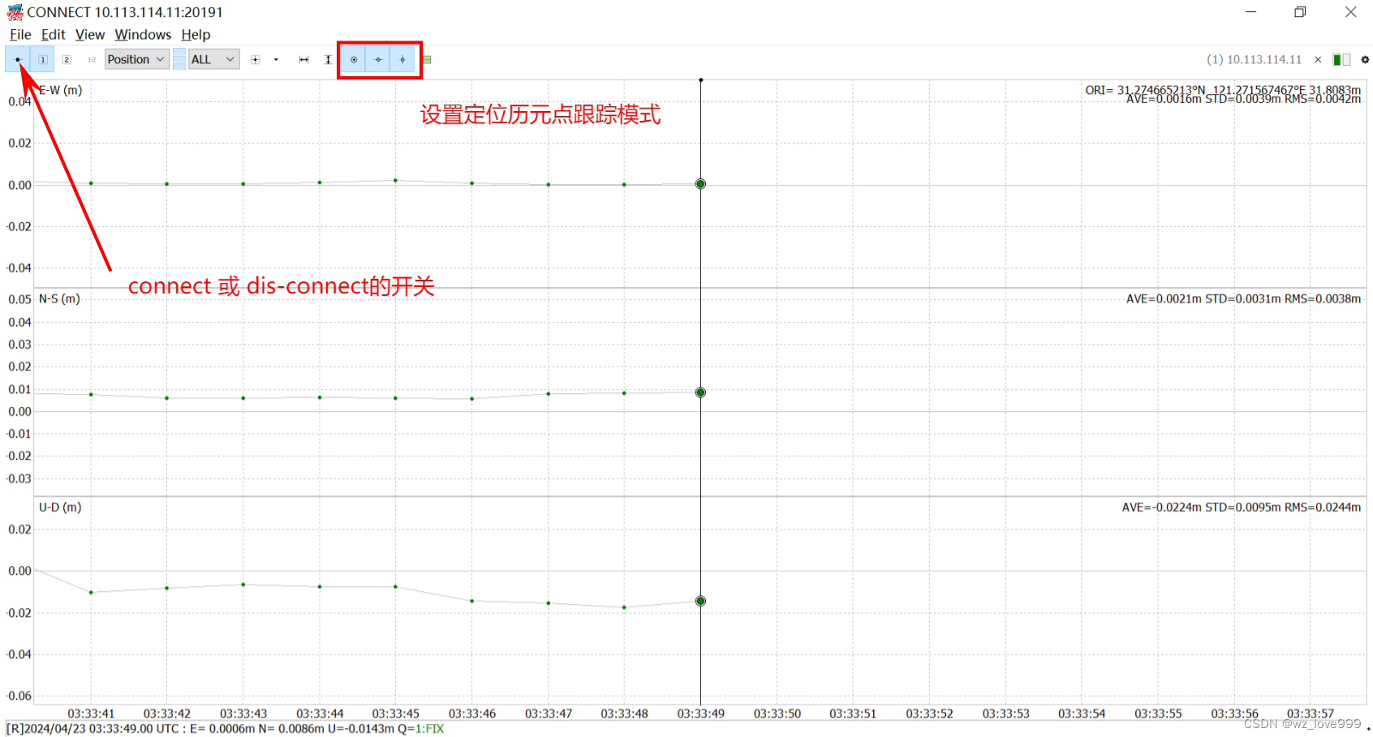
Task: Click the fit vertical scale icon
Action: tap(328, 59)
